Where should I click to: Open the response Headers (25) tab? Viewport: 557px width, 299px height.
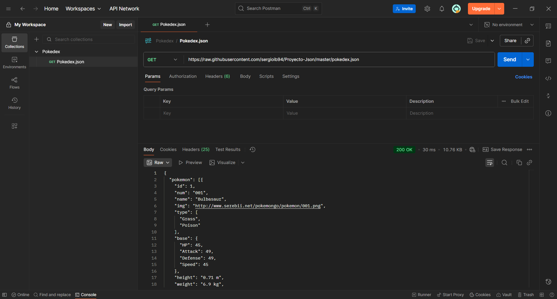(x=196, y=149)
